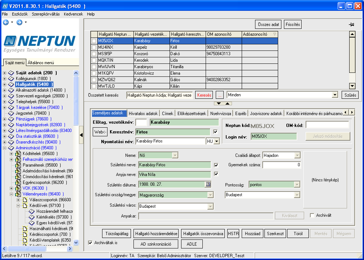The width and height of the screenshot is (364, 260).
Task: Click the HSTR button
Action: tap(233, 234)
